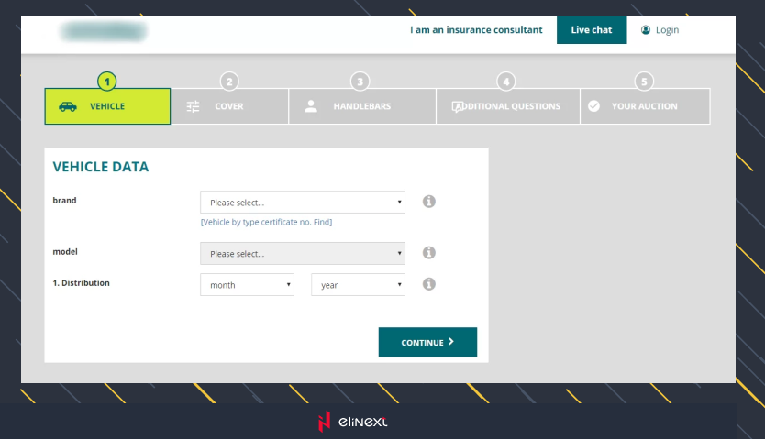Click the info icon next to brand
This screenshot has width=765, height=439.
coord(428,202)
